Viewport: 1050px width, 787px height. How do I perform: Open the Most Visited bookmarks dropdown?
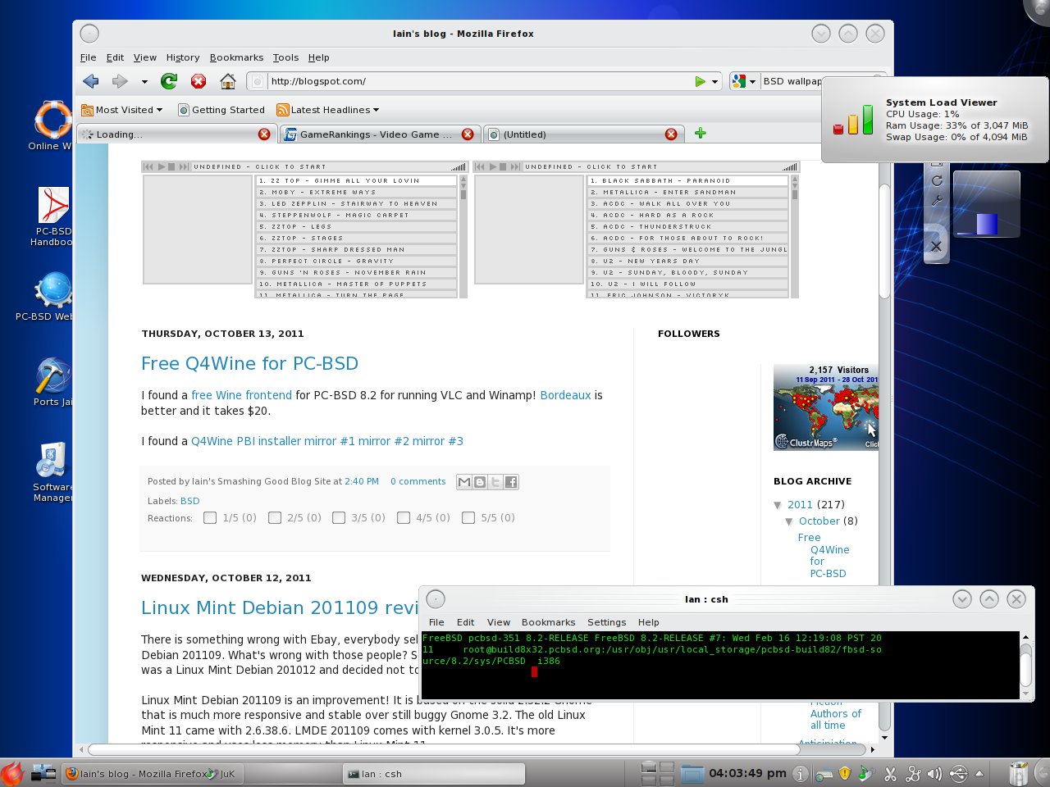[x=121, y=110]
